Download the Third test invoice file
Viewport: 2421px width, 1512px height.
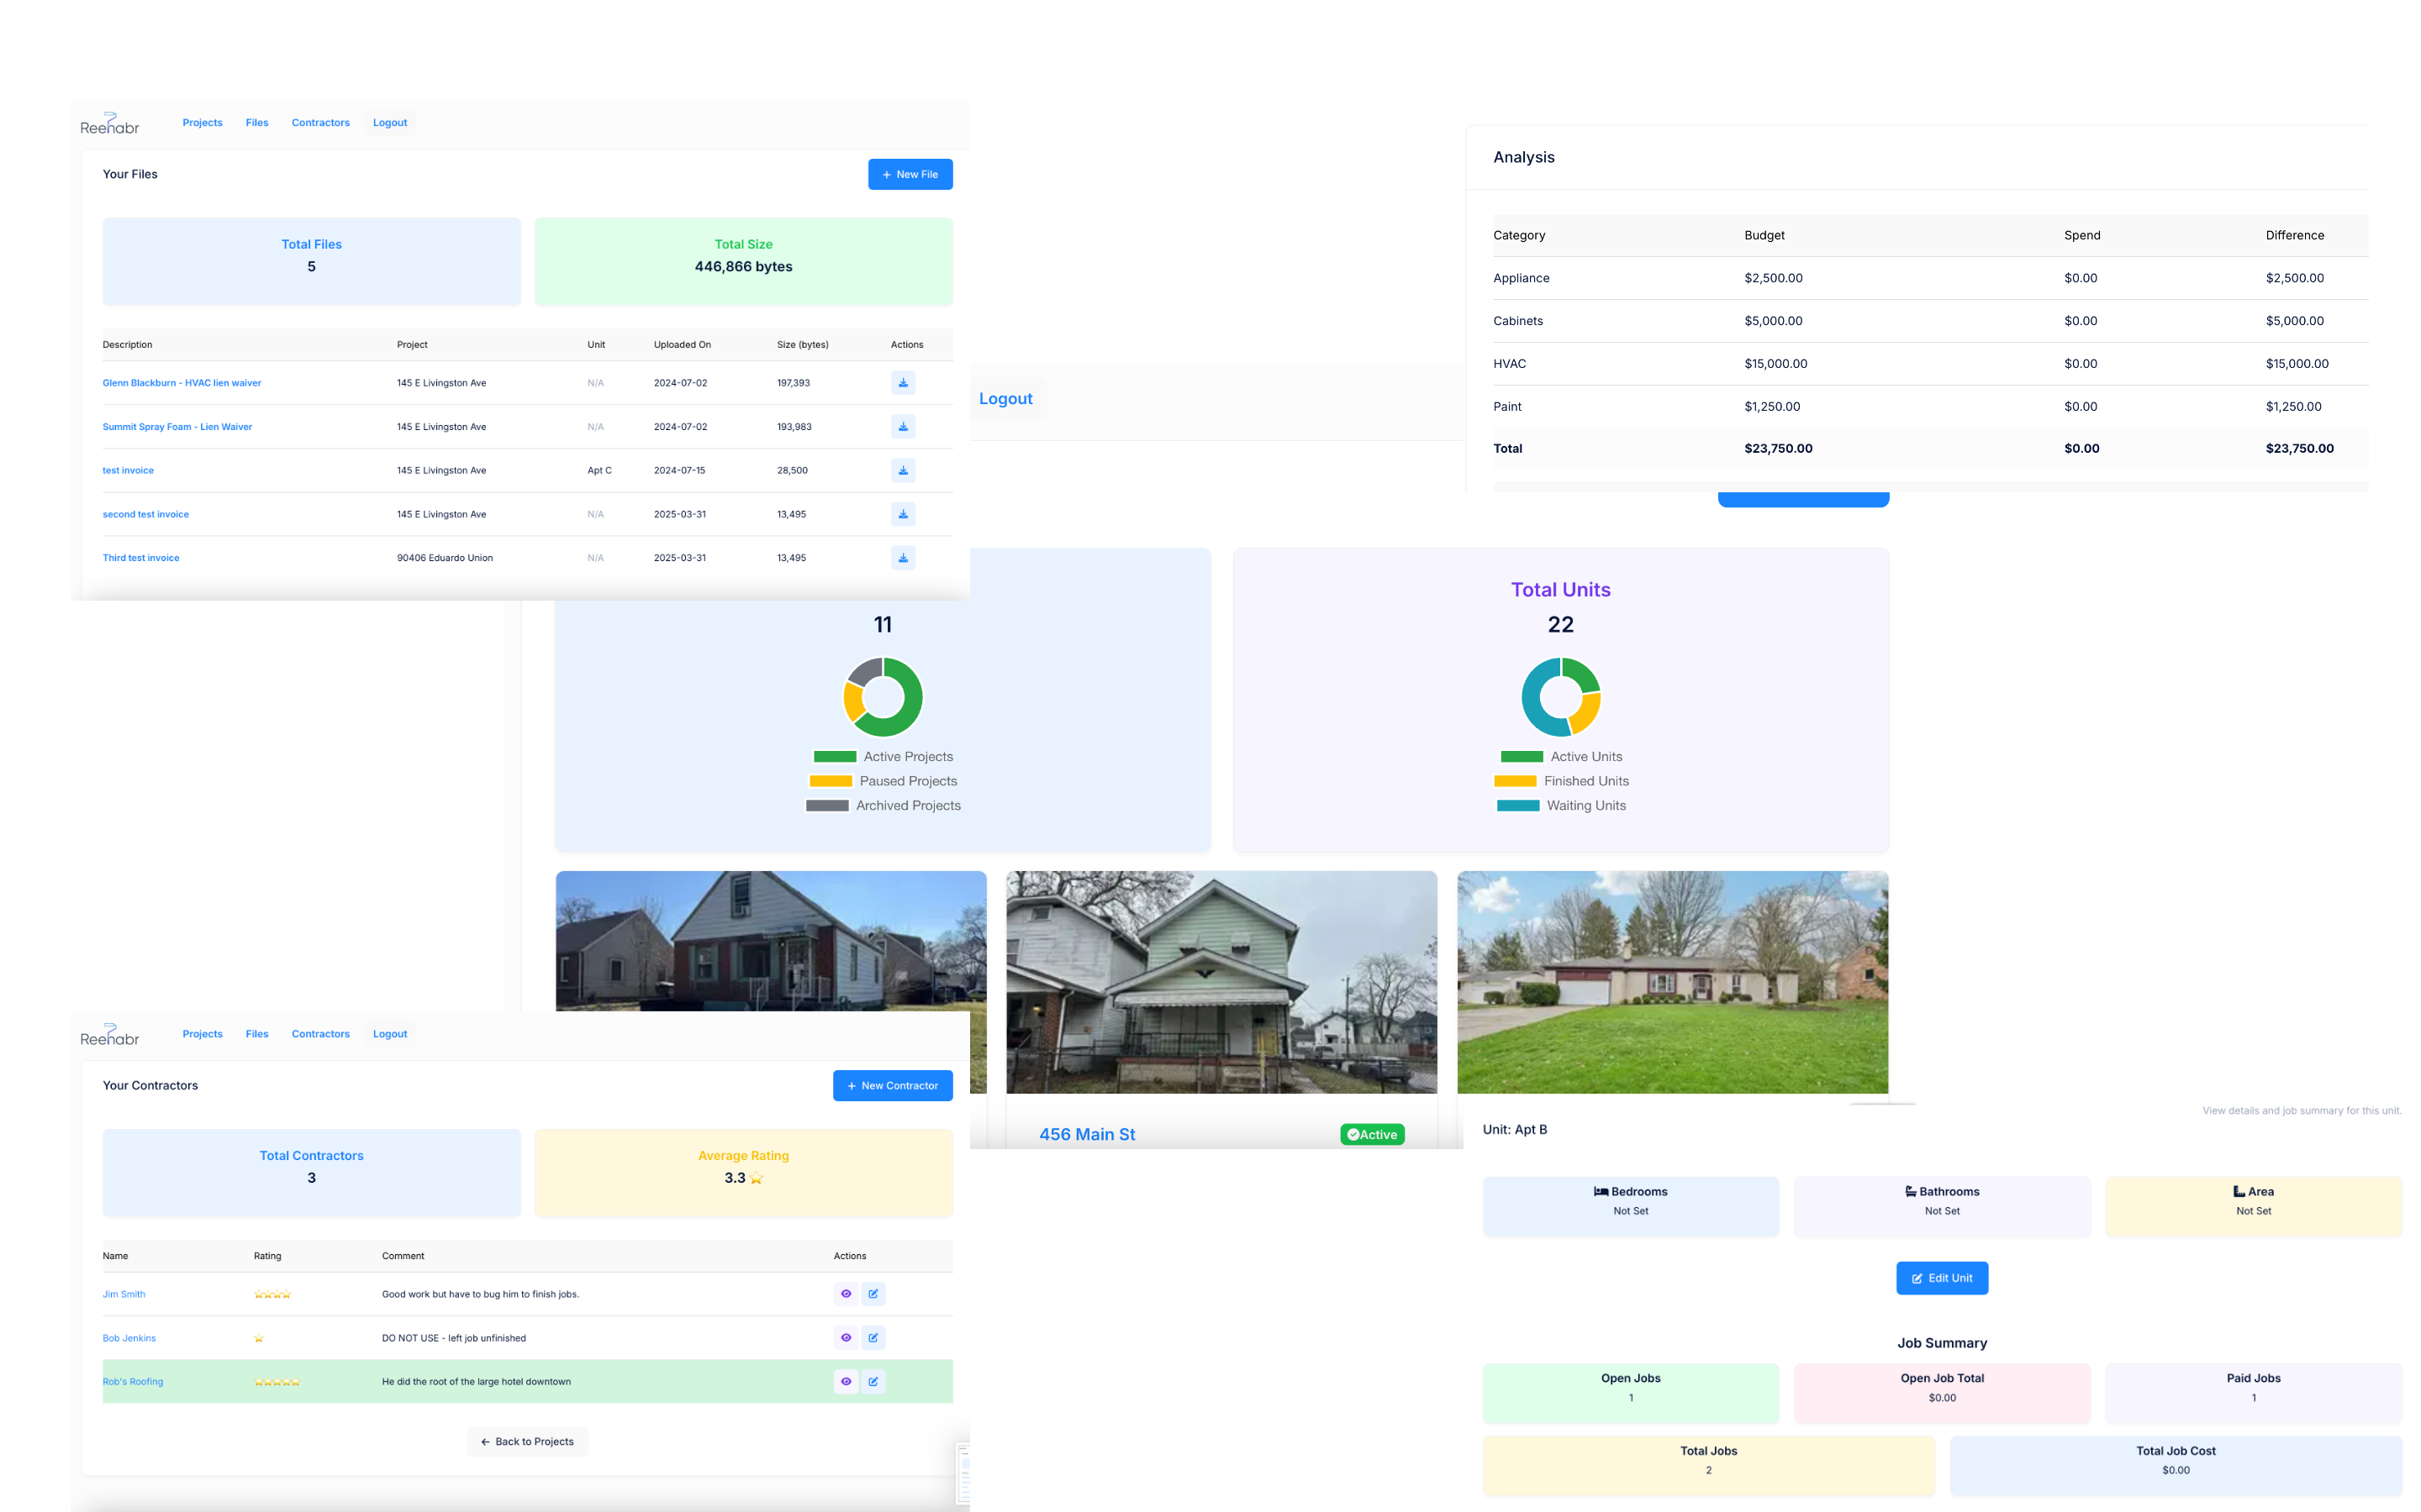point(902,558)
